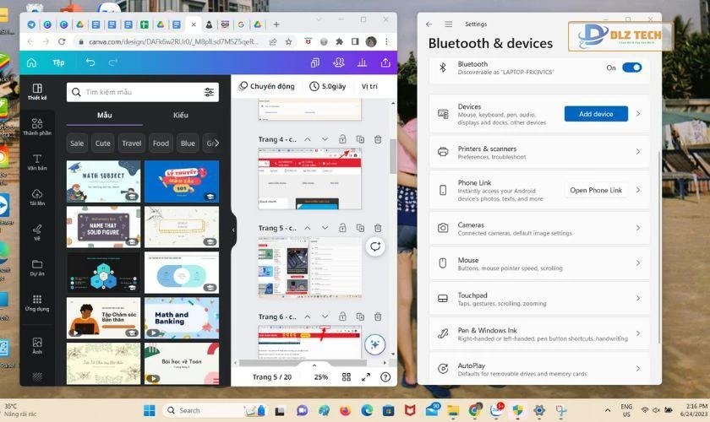Open Chuyển động animation option
This screenshot has width=710, height=422.
pos(267,86)
